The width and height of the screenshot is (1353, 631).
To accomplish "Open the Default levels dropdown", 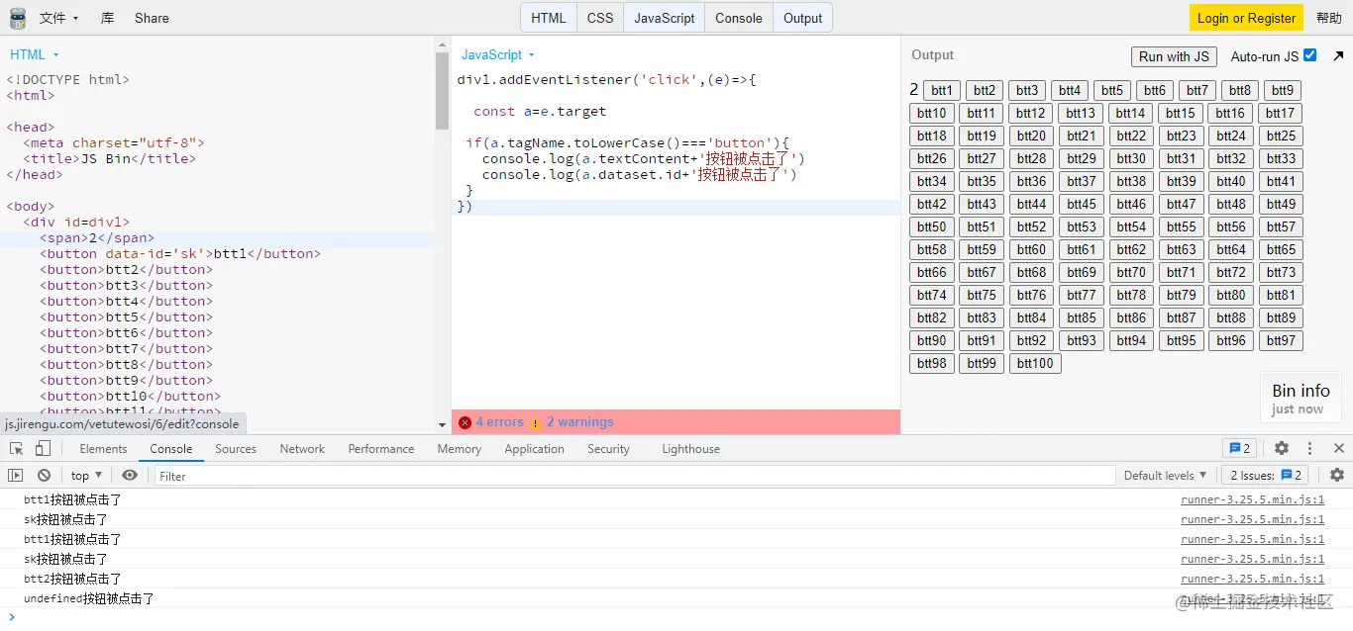I will pos(1166,476).
